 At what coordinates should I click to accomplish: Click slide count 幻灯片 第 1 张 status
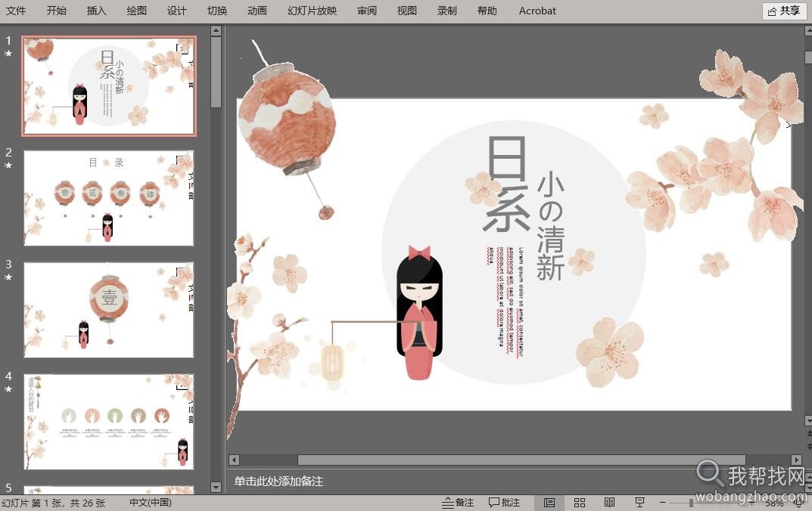click(53, 503)
